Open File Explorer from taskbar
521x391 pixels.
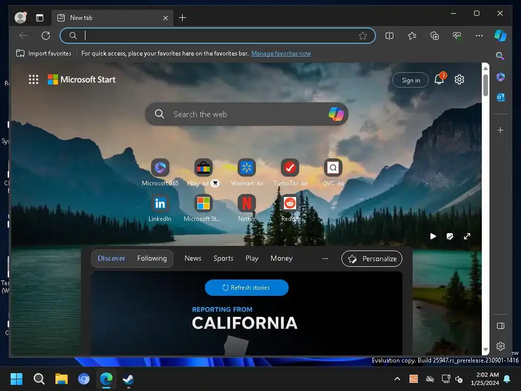pyautogui.click(x=62, y=379)
